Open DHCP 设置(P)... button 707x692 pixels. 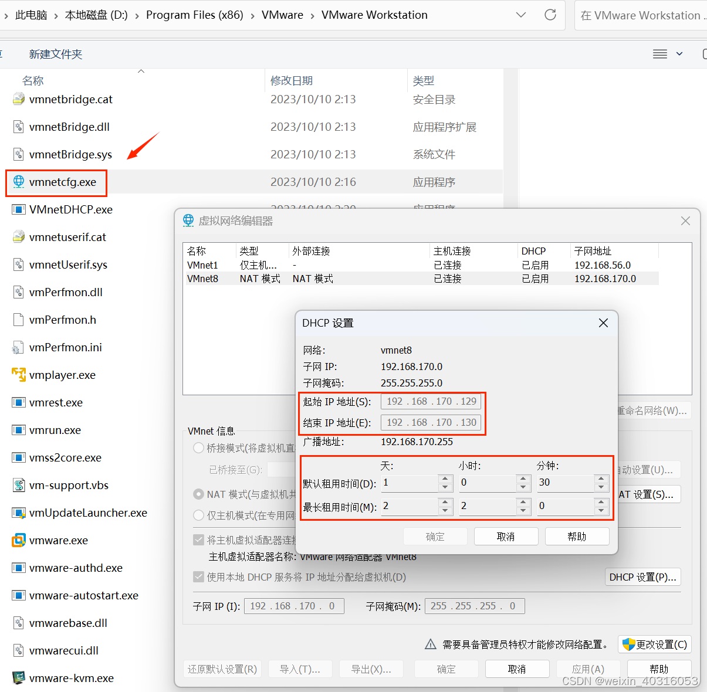tap(642, 577)
